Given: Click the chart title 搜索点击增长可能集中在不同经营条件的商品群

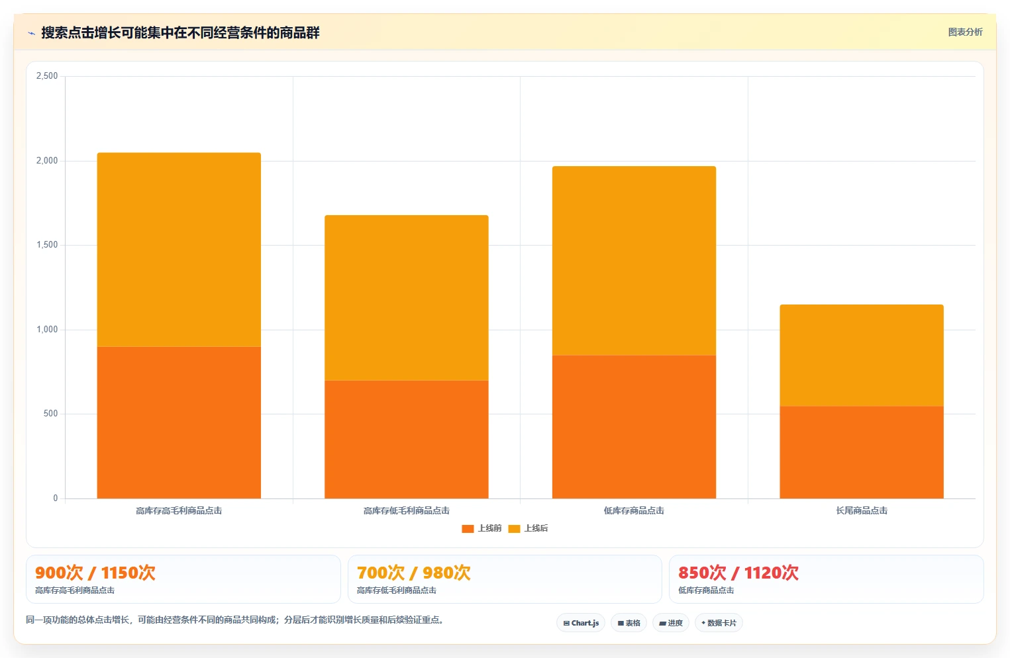Looking at the screenshot, I should pyautogui.click(x=180, y=32).
